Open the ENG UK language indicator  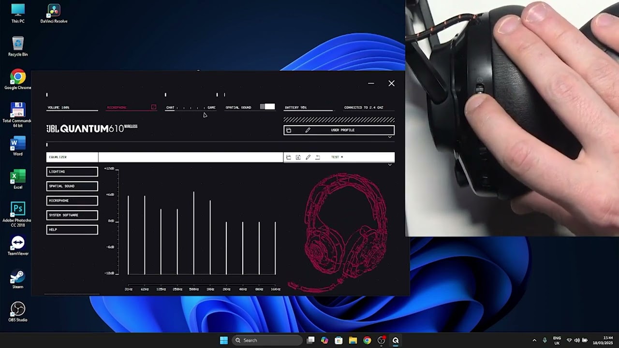click(x=557, y=340)
